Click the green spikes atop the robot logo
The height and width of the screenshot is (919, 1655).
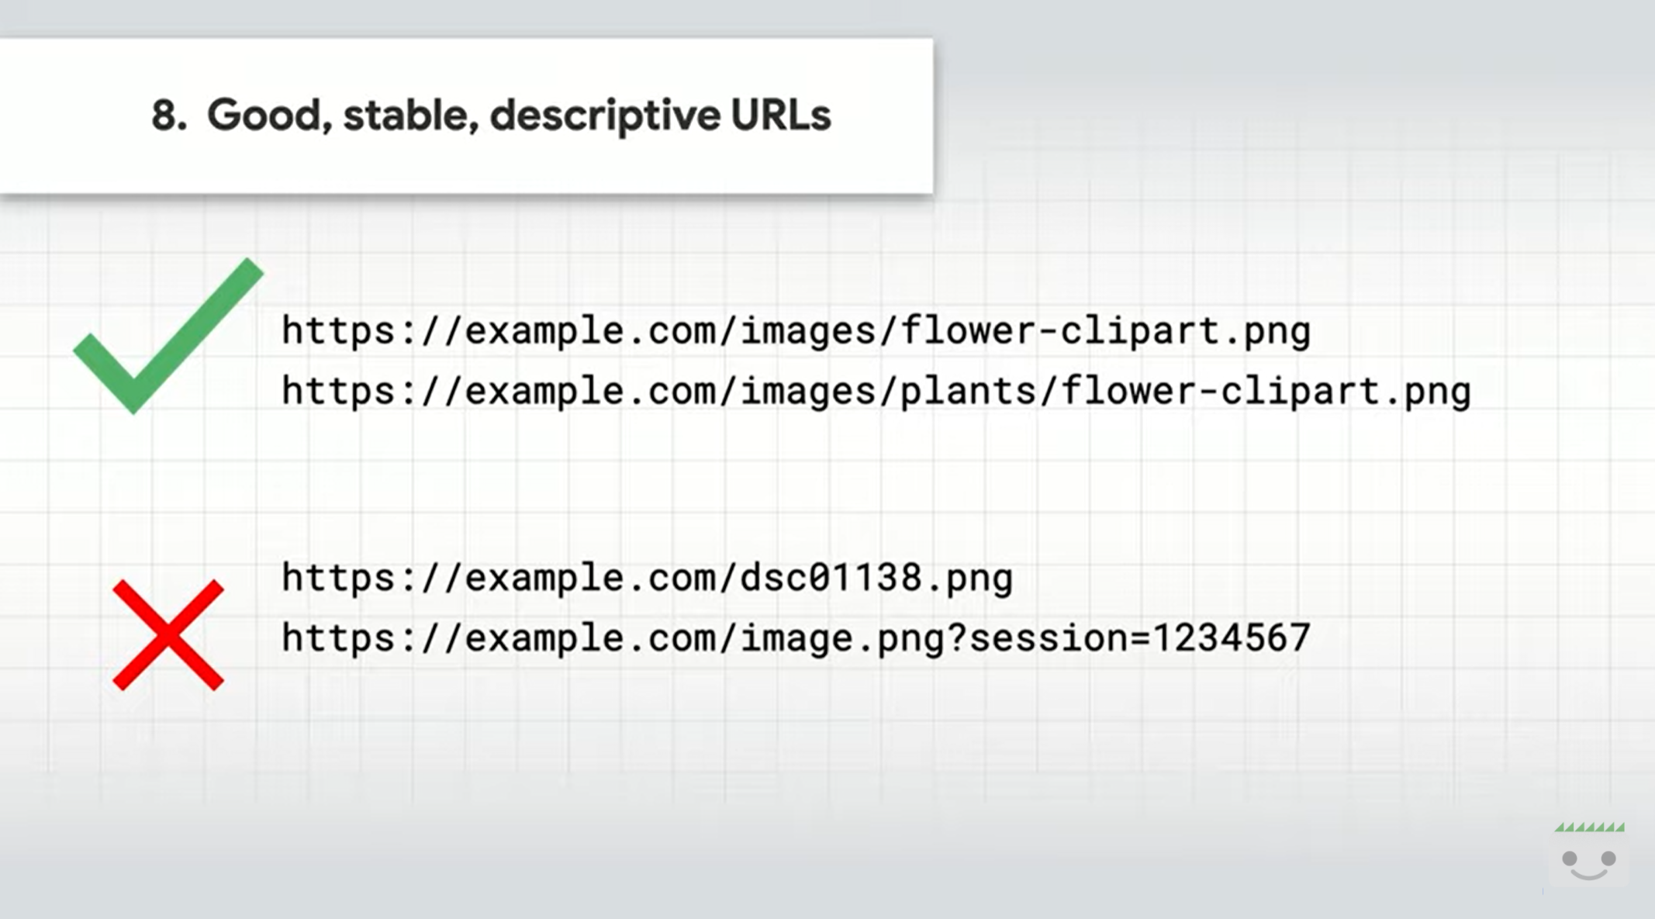click(x=1588, y=827)
